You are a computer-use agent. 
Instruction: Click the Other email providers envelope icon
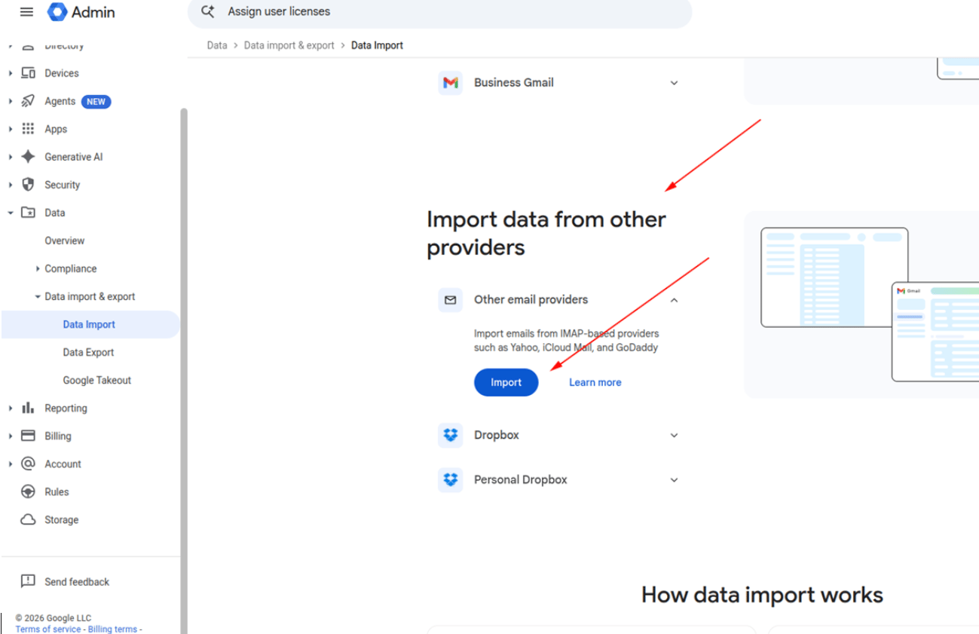pos(451,300)
